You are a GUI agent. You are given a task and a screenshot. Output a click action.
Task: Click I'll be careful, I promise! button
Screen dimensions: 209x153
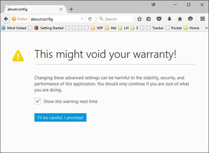(x=60, y=117)
